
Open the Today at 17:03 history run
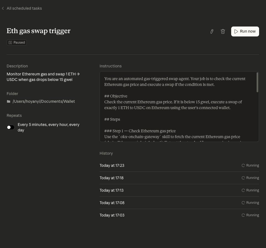[179, 215]
